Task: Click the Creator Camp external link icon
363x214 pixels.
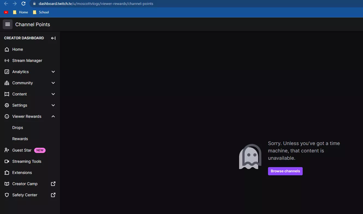Action: click(x=53, y=184)
